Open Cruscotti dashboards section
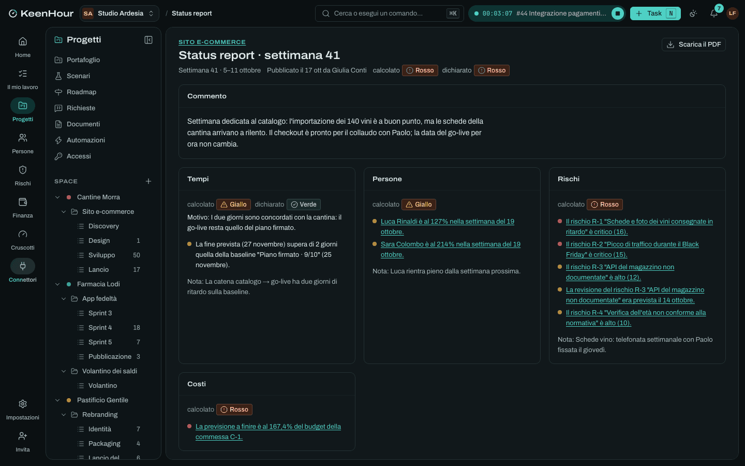 point(23,240)
